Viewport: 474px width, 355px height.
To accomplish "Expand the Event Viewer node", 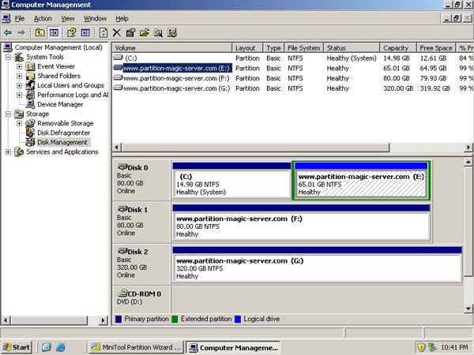I will click(x=20, y=66).
